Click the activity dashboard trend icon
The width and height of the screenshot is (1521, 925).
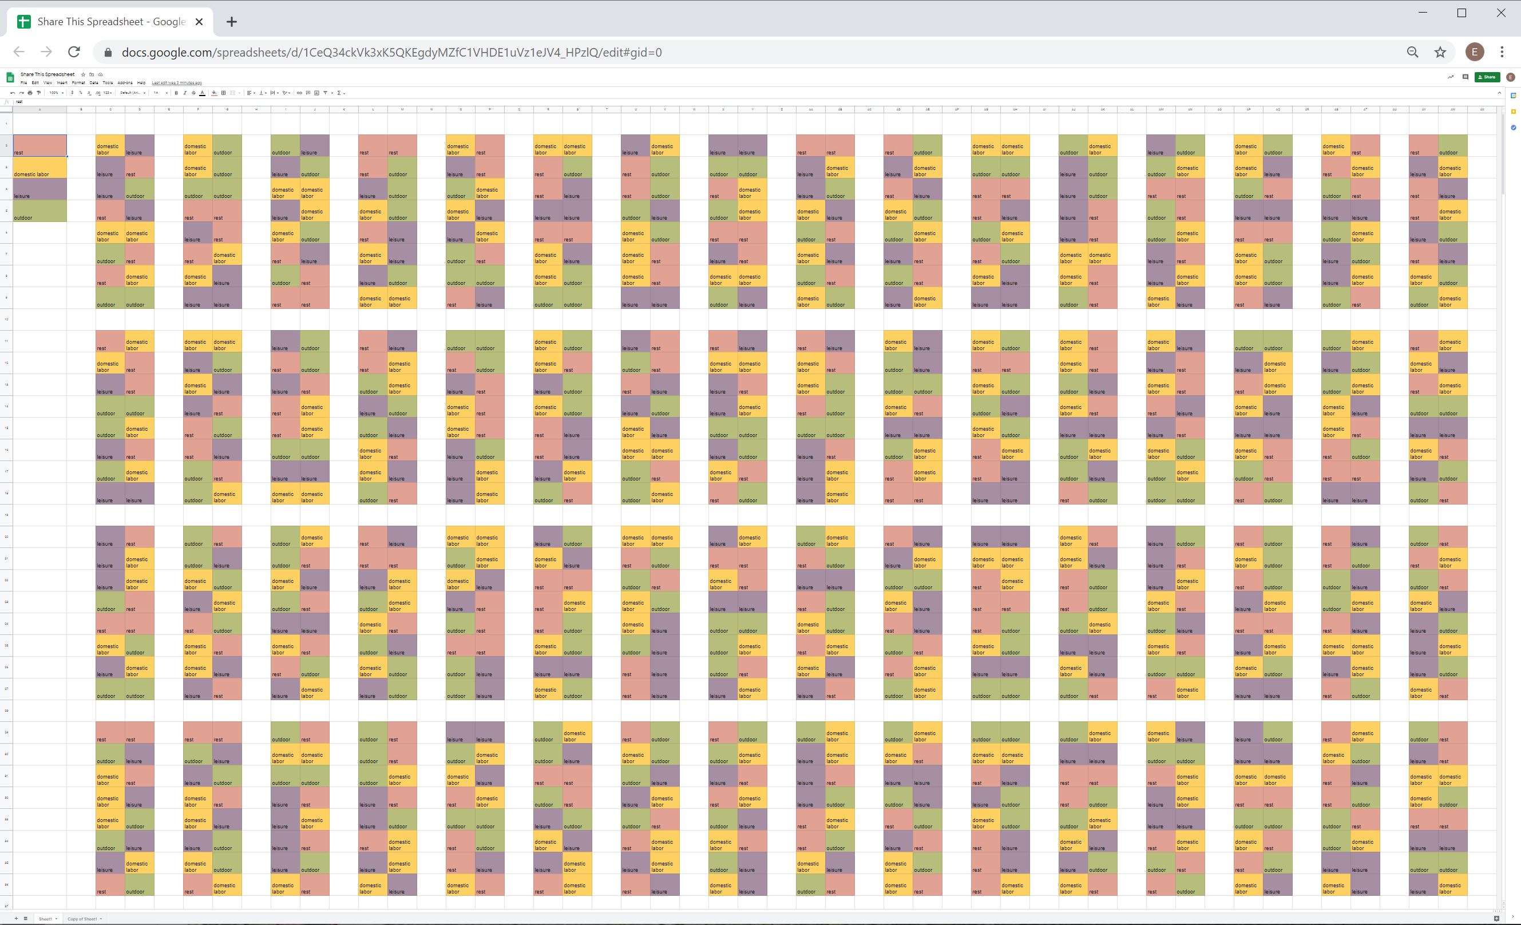[x=1450, y=77]
